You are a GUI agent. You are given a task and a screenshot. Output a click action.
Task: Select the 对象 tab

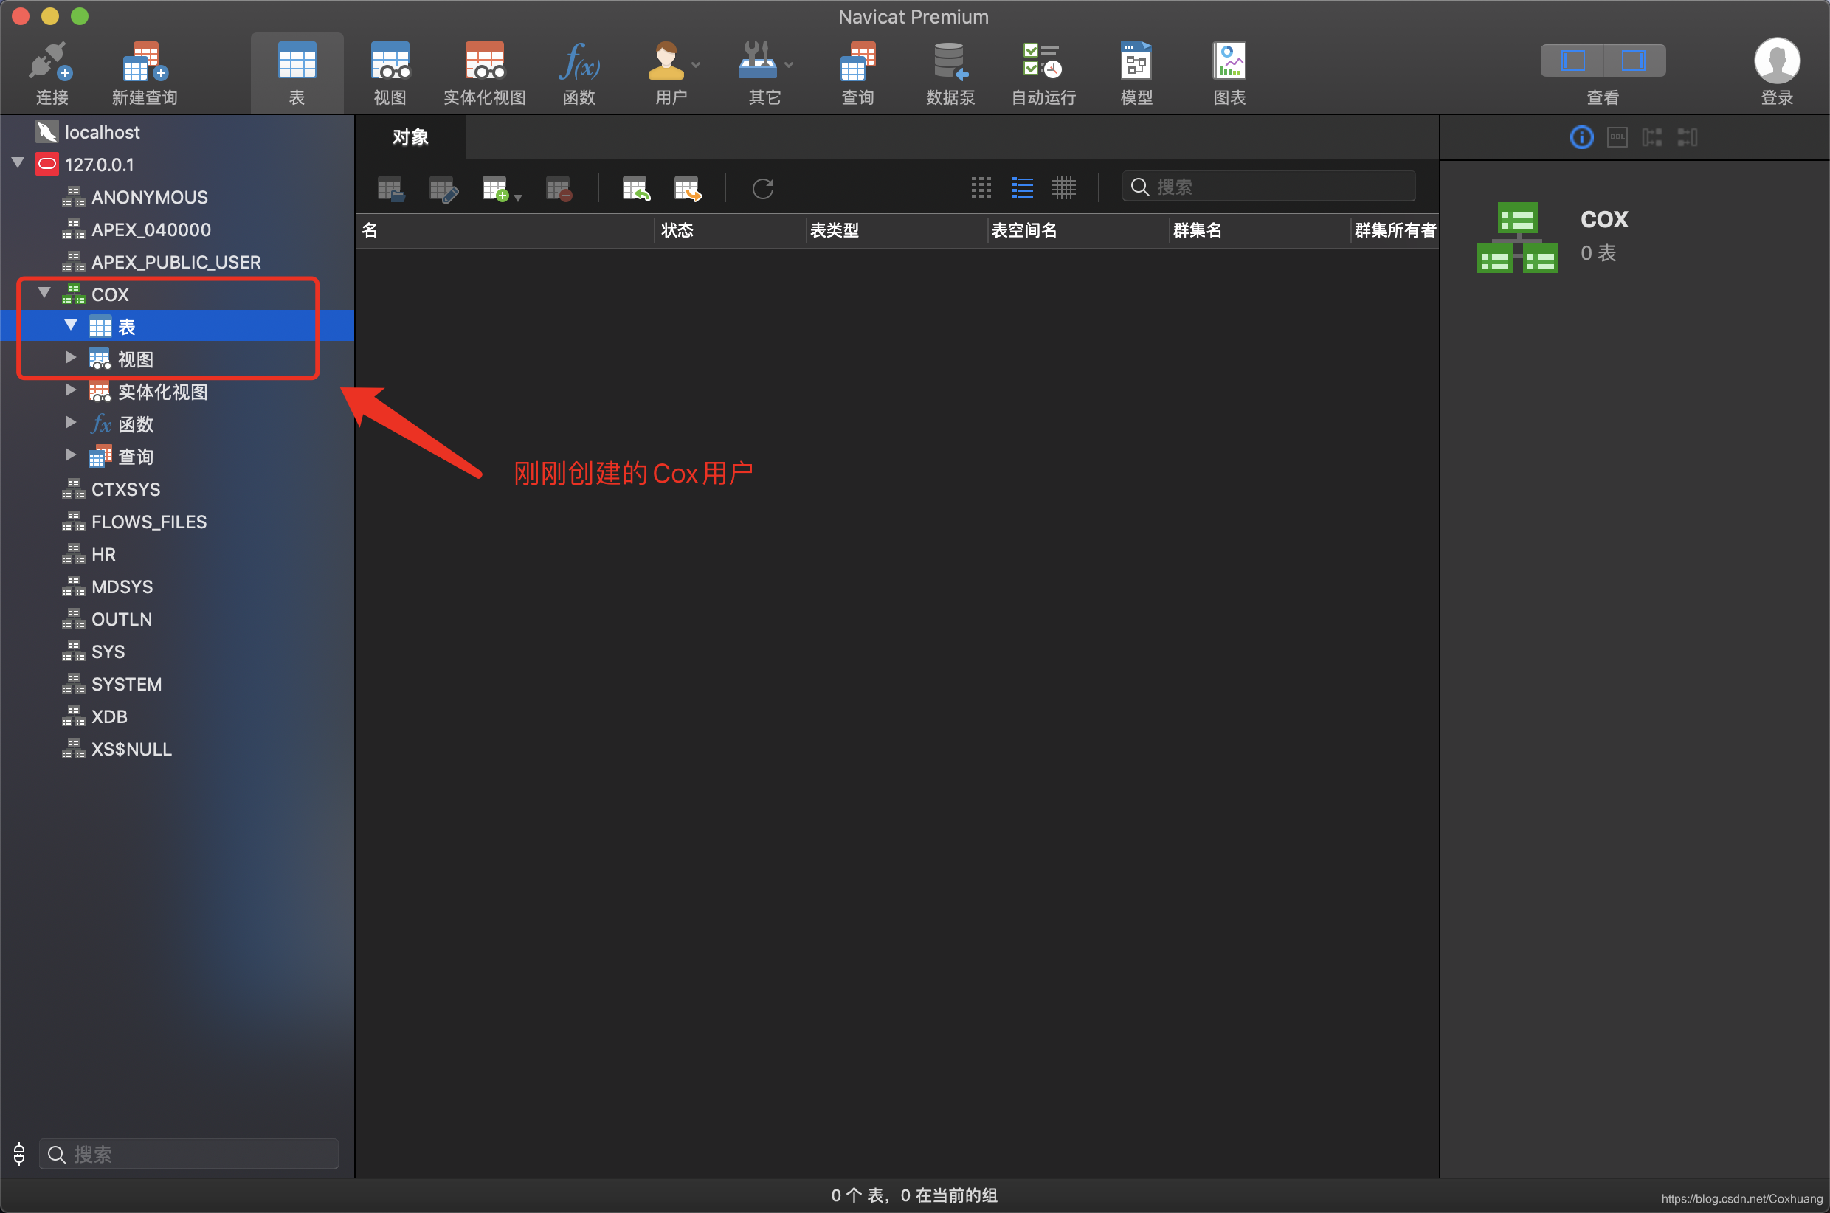(410, 137)
